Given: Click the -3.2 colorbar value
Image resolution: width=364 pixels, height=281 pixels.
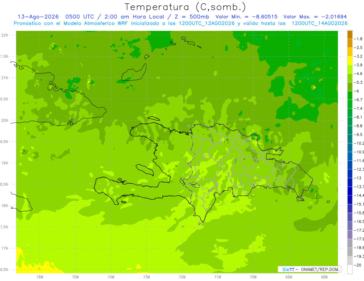Looking at the screenshot, I should [358, 56].
